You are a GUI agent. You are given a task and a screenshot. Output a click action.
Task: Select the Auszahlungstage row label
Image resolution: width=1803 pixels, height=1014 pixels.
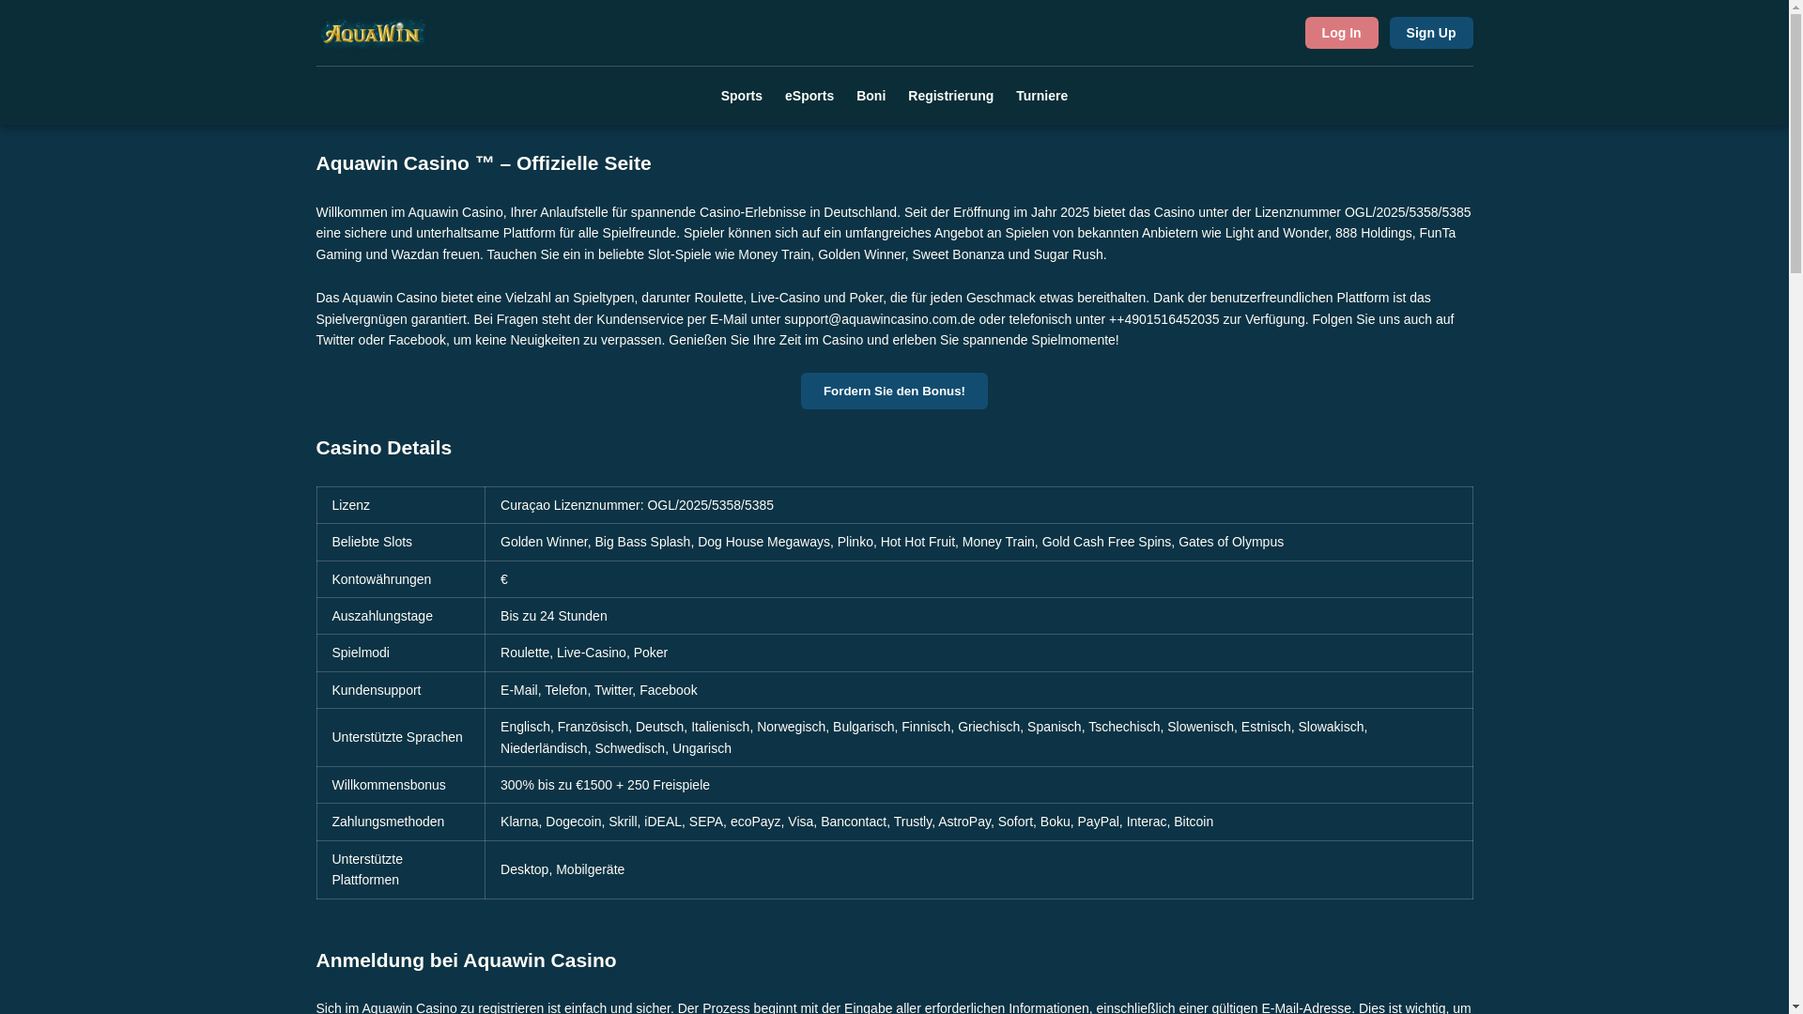(401, 616)
